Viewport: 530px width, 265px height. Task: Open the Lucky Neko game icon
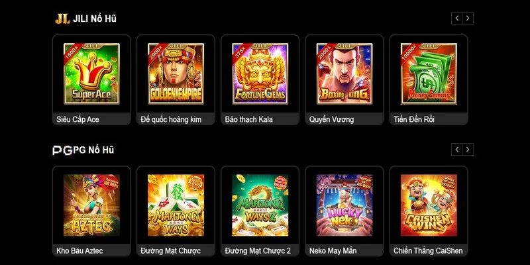tap(344, 205)
